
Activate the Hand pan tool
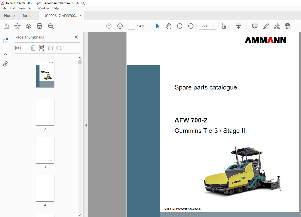(169, 26)
